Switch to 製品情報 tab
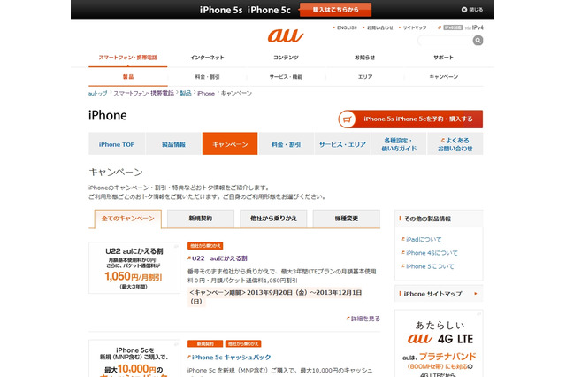 pos(173,144)
